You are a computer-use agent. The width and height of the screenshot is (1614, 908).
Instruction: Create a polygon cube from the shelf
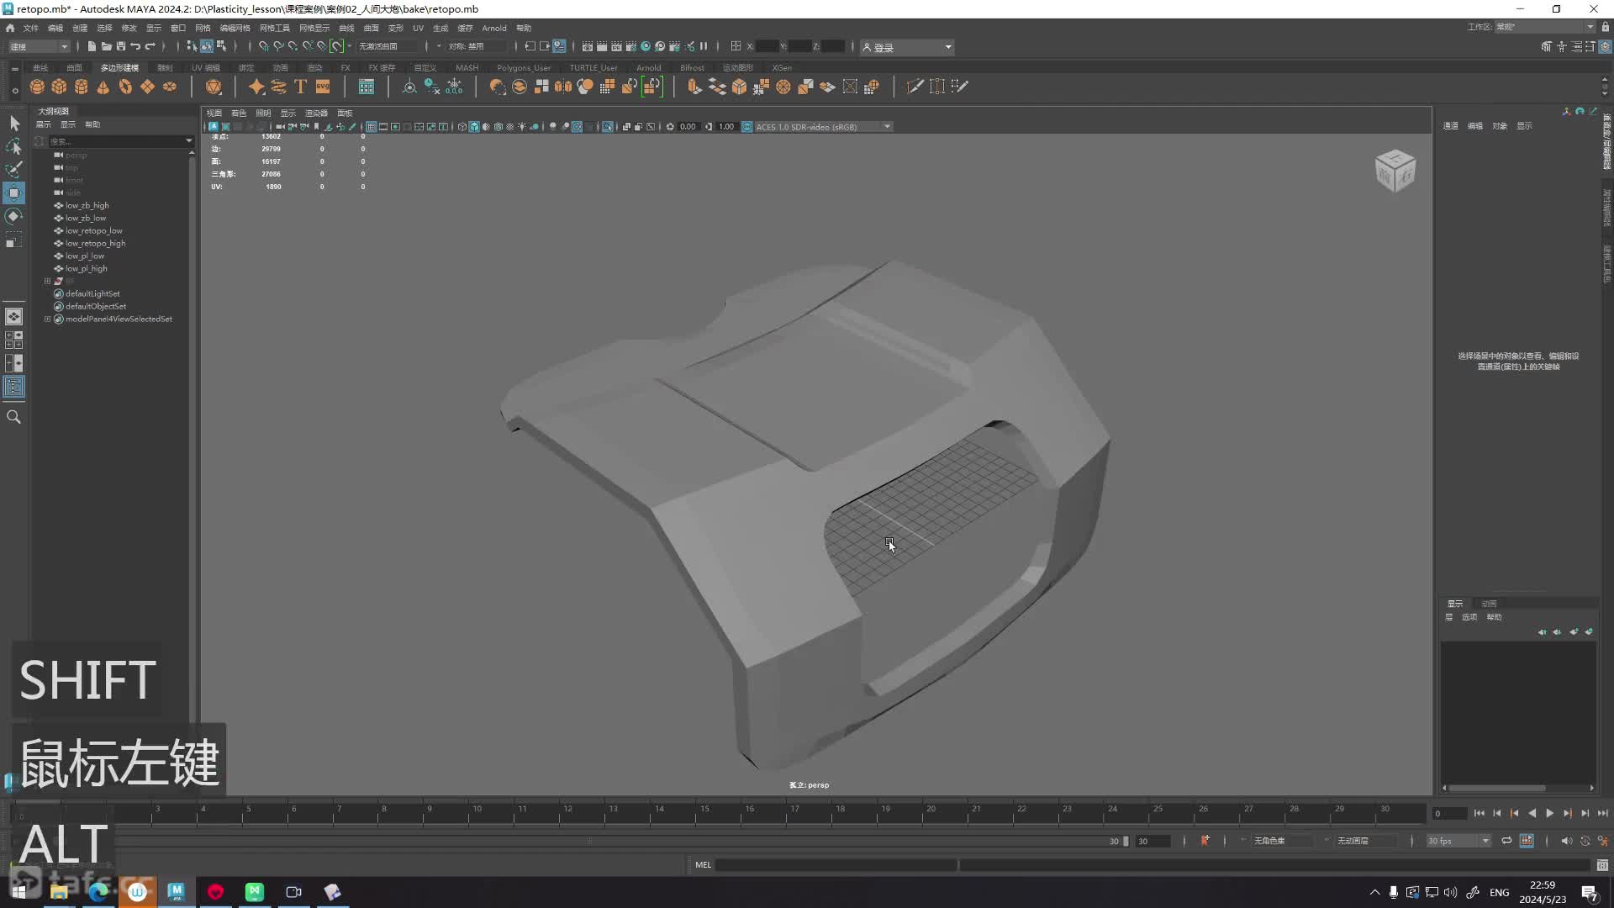pos(59,87)
